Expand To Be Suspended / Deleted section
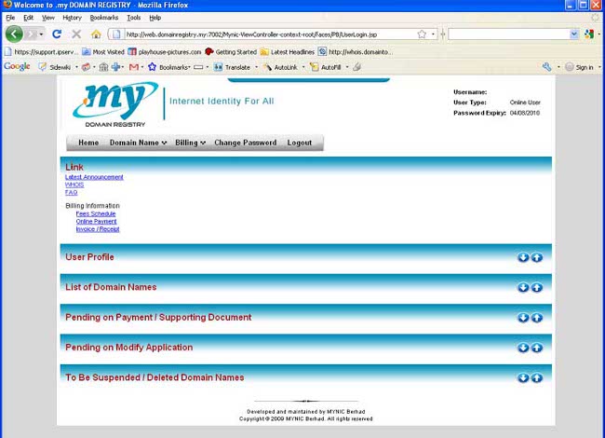The height and width of the screenshot is (438, 605). coord(523,377)
